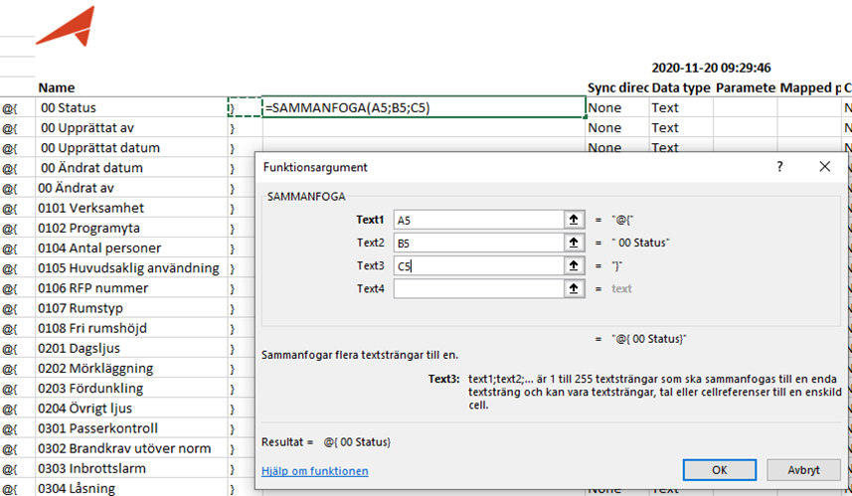
Task: Select the '00 Status' name cell
Action: tap(131, 107)
